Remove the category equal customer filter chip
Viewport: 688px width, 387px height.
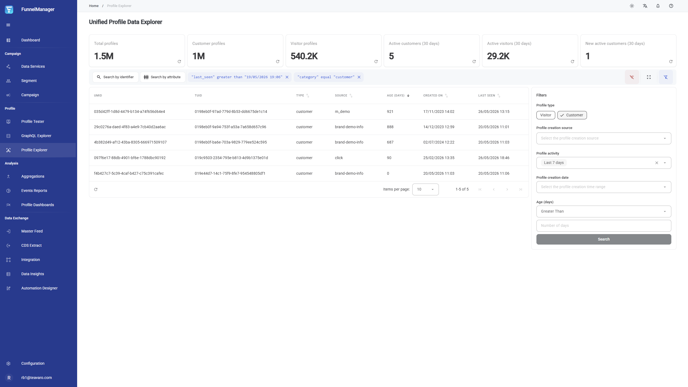point(359,77)
